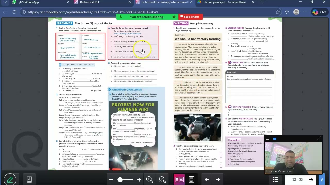Open browser settings and more menu
The image size is (330, 185).
click(x=306, y=12)
